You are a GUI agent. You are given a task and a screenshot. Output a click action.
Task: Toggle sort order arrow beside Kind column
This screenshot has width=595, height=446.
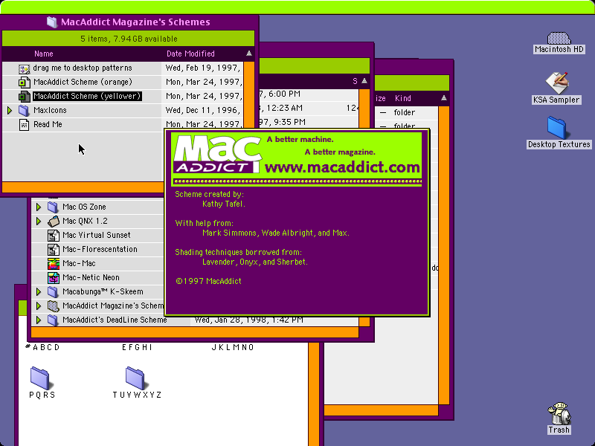(x=443, y=98)
